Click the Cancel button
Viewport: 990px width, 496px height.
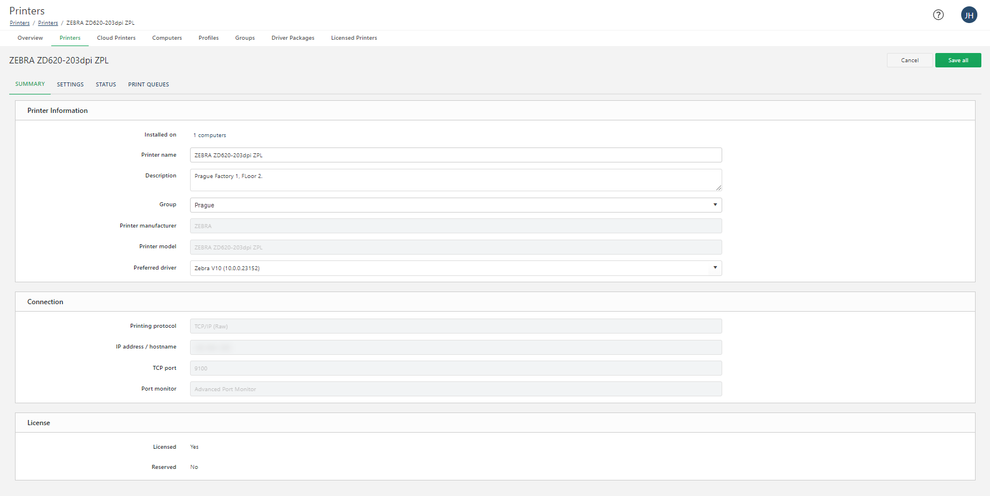(x=909, y=60)
